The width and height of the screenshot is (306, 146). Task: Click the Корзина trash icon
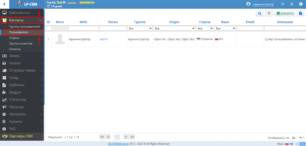tap(4, 121)
